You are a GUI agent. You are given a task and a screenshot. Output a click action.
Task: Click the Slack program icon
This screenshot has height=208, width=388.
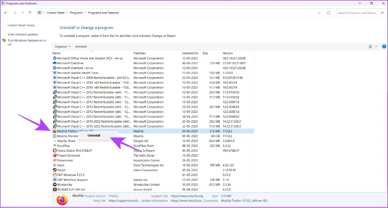pos(54,165)
